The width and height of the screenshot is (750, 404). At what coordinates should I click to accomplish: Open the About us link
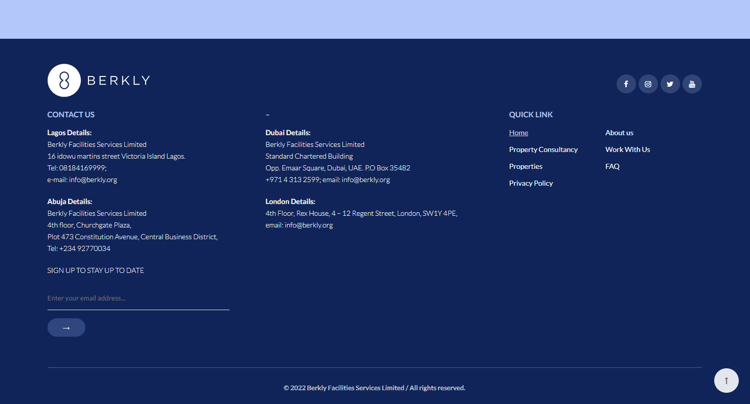(x=619, y=133)
